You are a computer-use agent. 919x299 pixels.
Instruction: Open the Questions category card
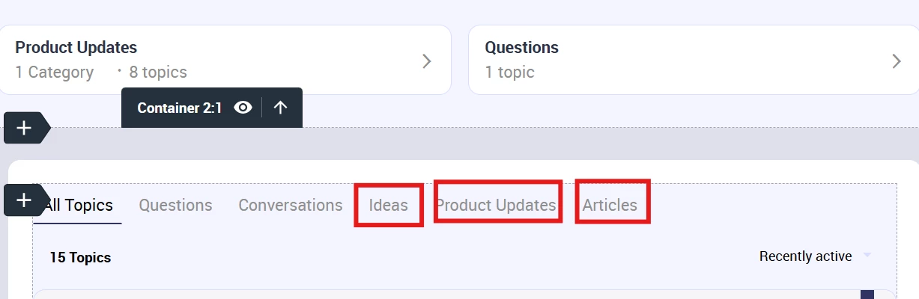click(x=694, y=60)
